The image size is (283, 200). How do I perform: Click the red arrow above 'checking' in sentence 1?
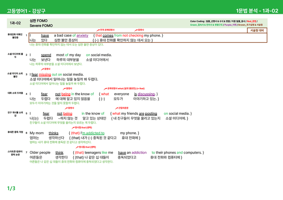[136, 30]
